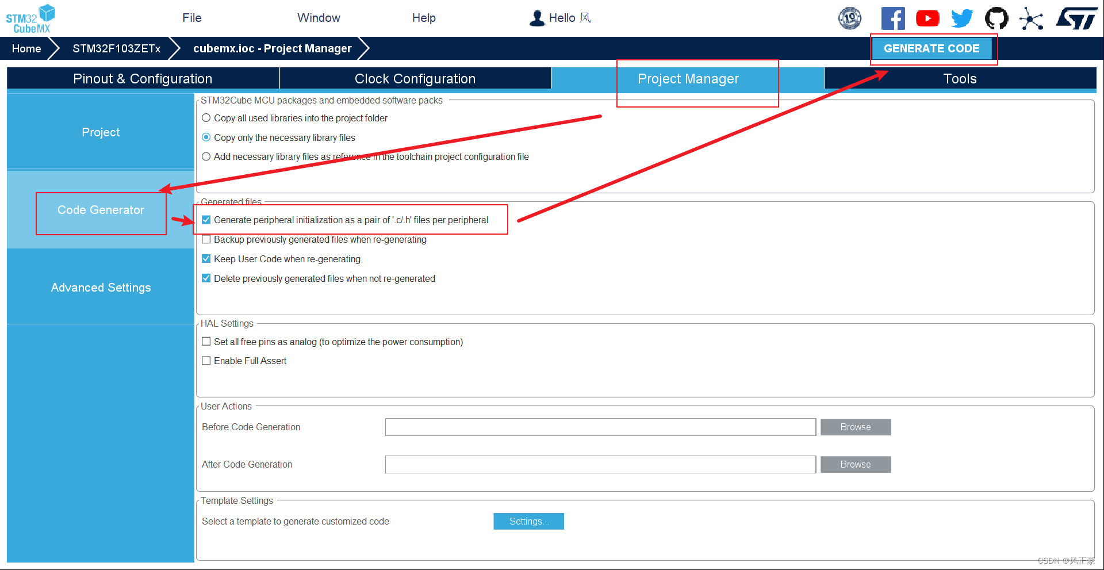Open template Settings... button

pos(528,521)
